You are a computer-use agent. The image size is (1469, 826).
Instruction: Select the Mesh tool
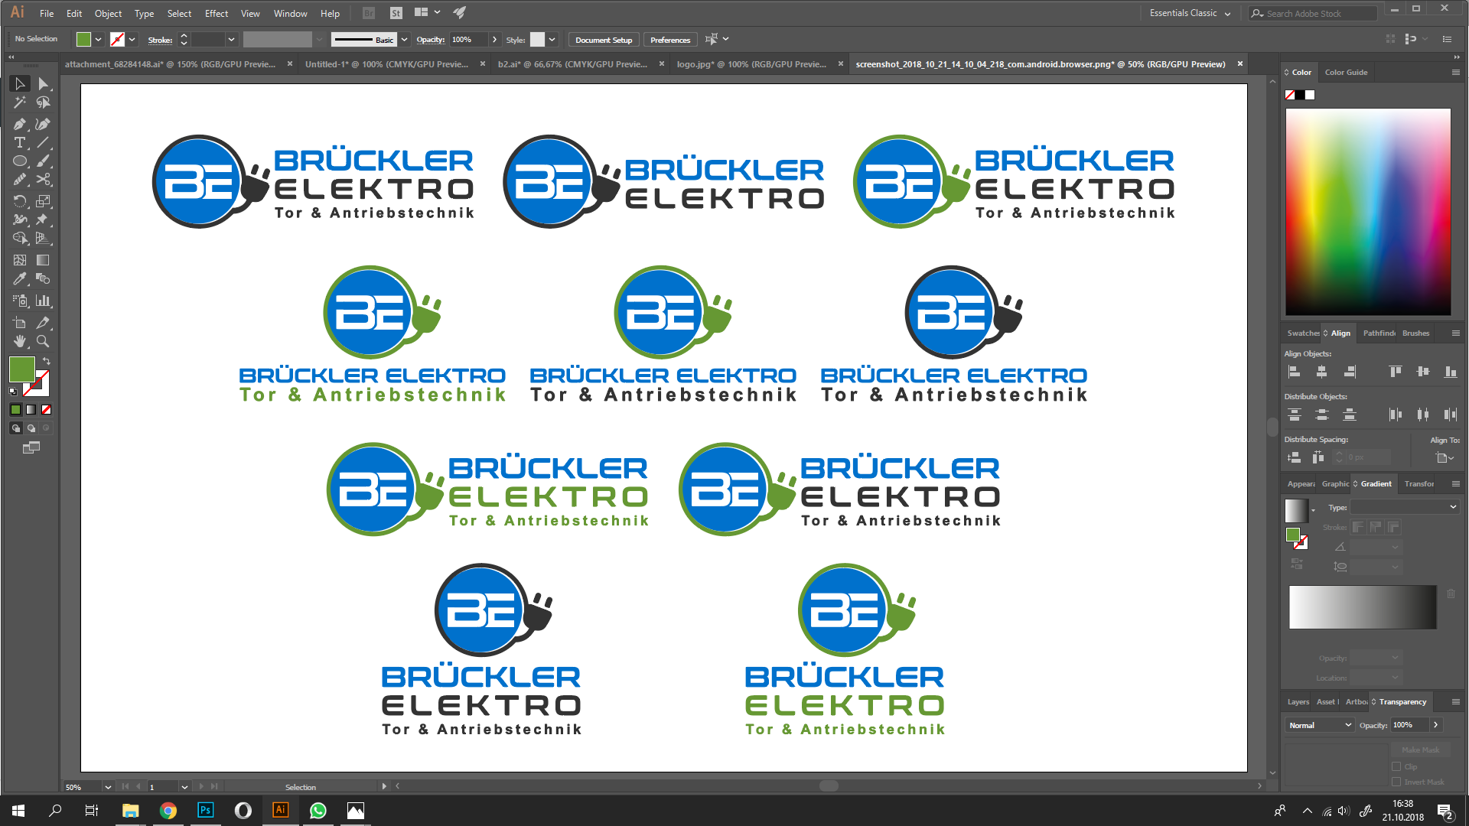(x=20, y=260)
